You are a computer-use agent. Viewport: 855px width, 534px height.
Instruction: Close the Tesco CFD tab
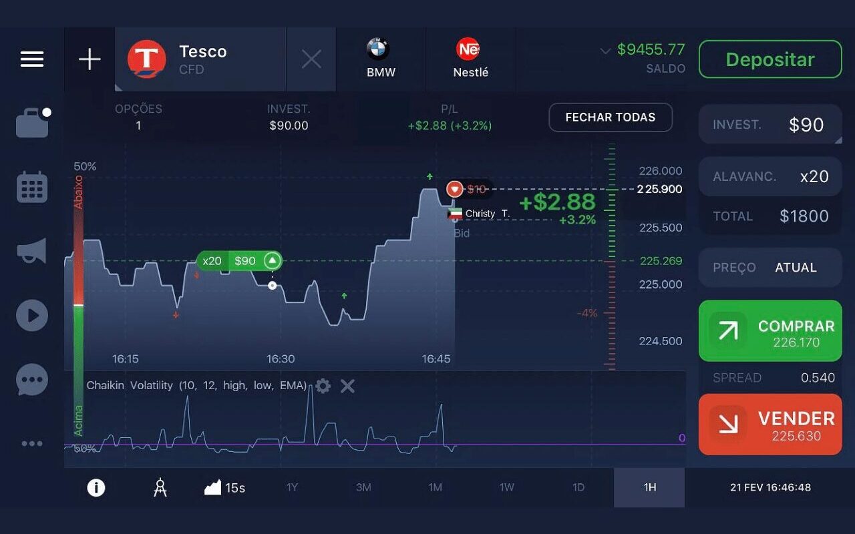coord(311,59)
